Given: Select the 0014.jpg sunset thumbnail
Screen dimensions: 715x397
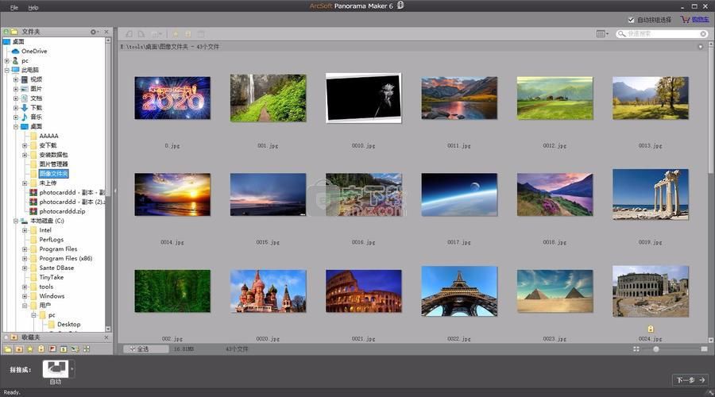Looking at the screenshot, I should point(172,195).
